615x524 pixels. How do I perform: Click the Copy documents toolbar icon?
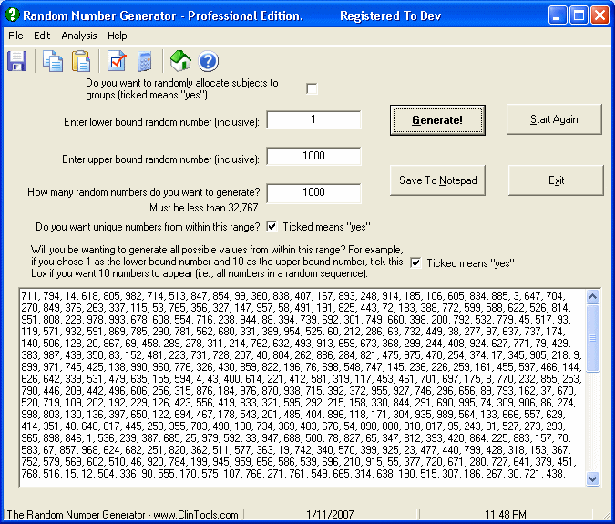pyautogui.click(x=53, y=61)
